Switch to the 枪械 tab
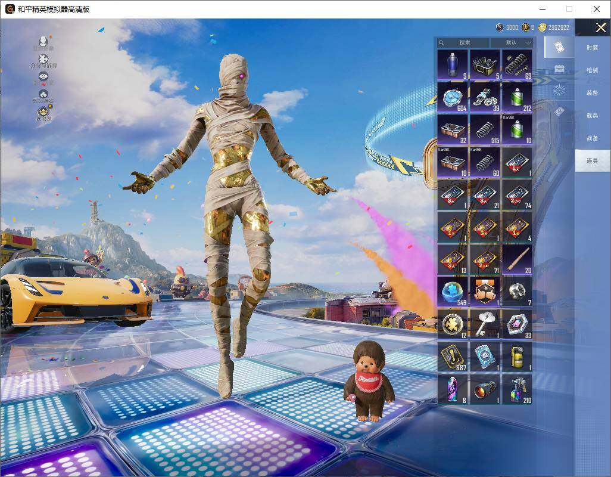 [x=593, y=70]
